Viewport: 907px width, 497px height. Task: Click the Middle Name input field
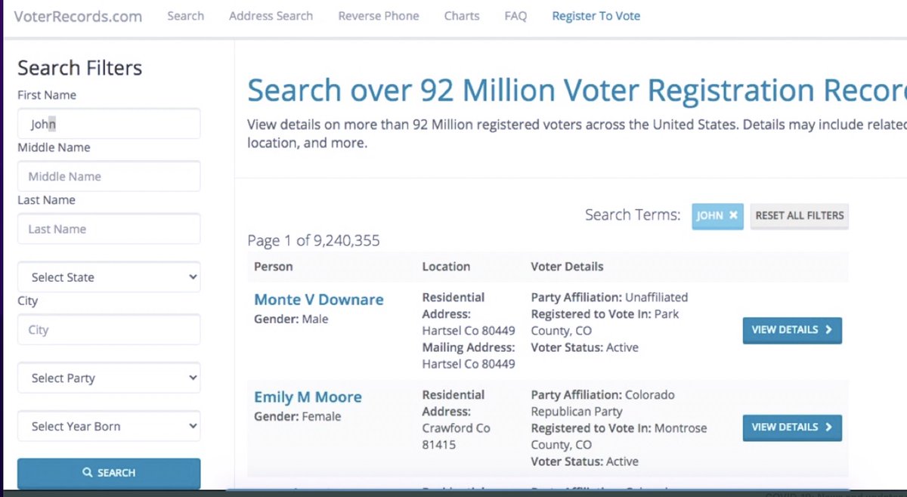(x=109, y=176)
